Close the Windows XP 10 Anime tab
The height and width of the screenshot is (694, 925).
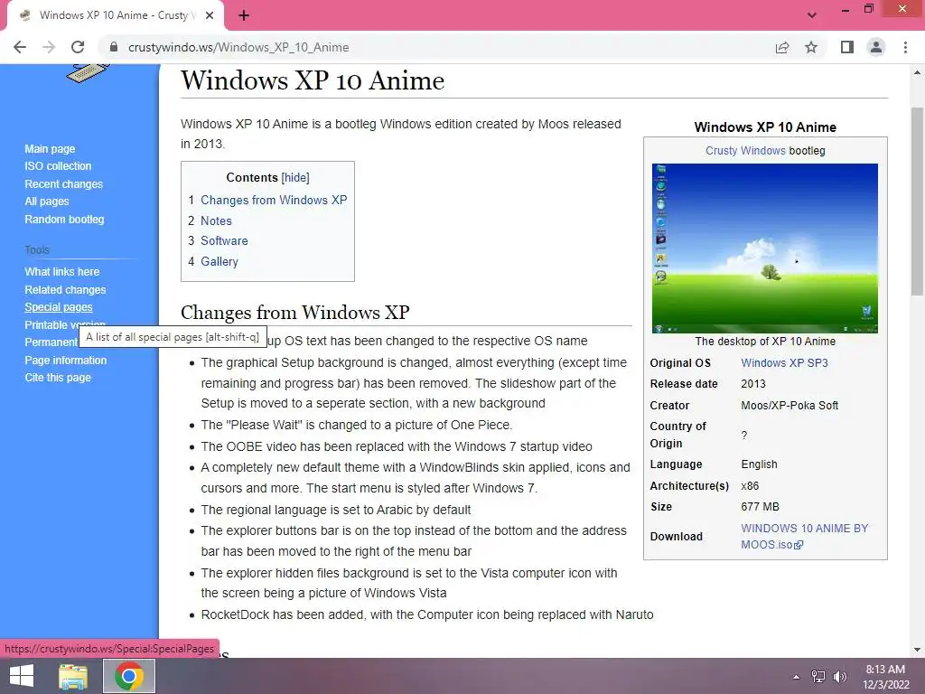[210, 15]
